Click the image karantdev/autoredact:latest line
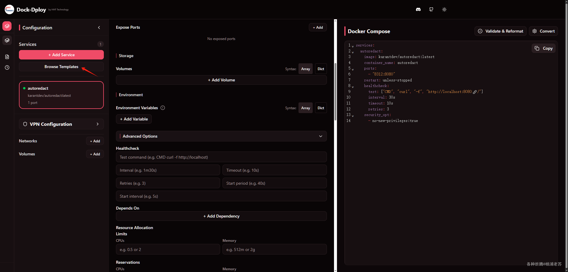 (399, 57)
